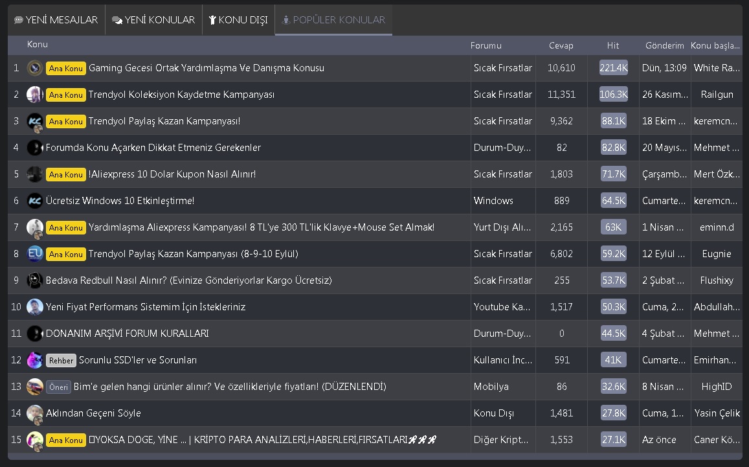Switch to the Yeni Konular tab
Image resolution: width=749 pixels, height=467 pixels.
153,20
